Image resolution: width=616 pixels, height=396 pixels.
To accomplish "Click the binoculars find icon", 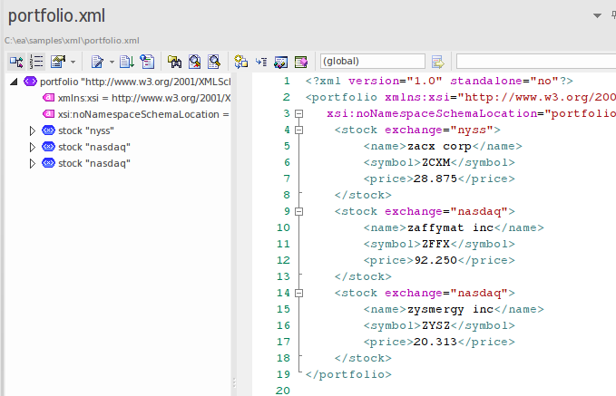I will [175, 62].
